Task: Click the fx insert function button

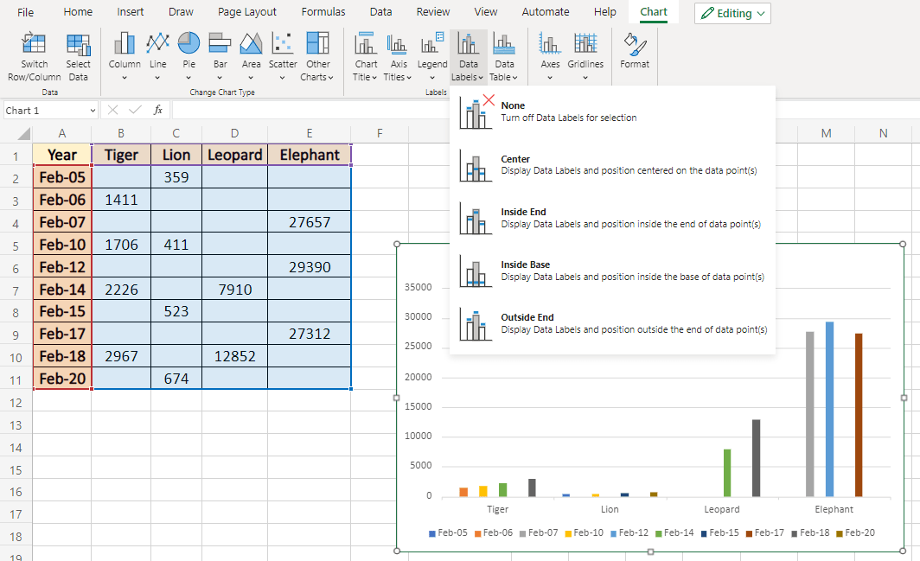Action: (157, 110)
